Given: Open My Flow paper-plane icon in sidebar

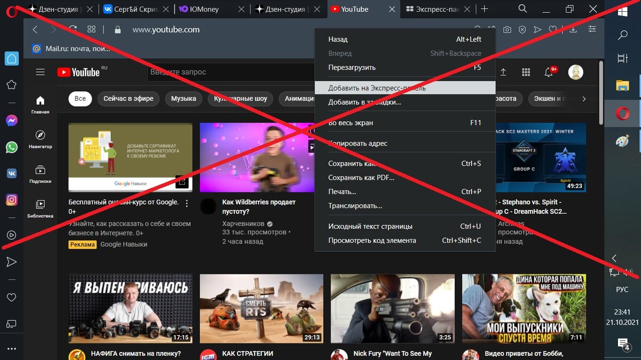Looking at the screenshot, I should [x=11, y=262].
